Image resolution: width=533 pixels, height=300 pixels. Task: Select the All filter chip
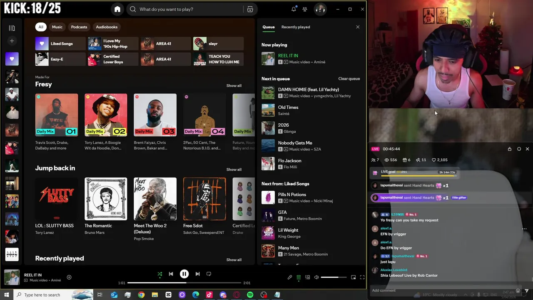pos(41,27)
